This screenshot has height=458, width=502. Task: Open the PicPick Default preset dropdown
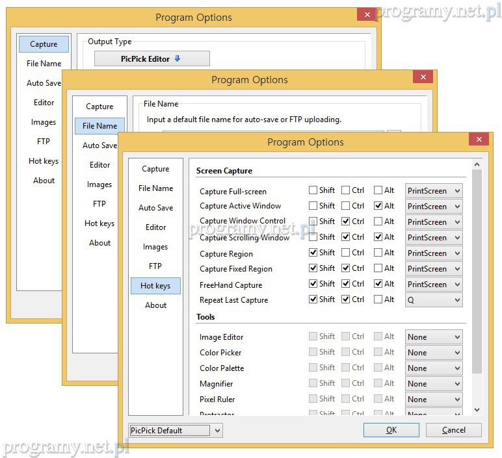coord(176,430)
